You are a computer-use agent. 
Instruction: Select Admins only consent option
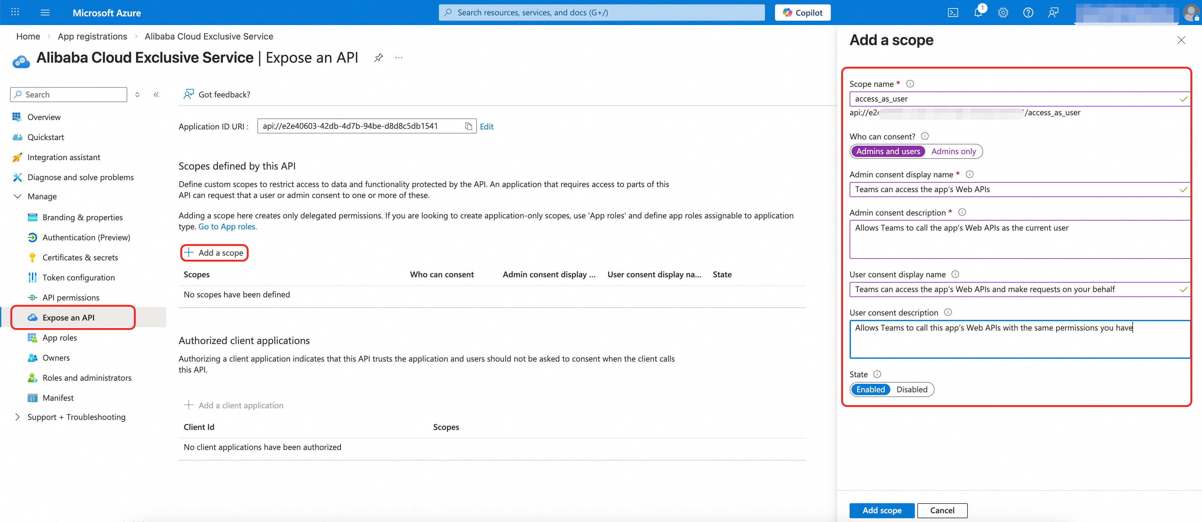point(953,151)
